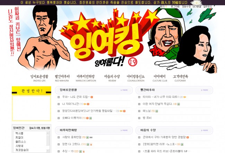Image resolution: width=225 pixels, height=153 pixels.
Task: Go to 마루치만화방 MARUCHI CARTOON section
Action: [x=86, y=78]
